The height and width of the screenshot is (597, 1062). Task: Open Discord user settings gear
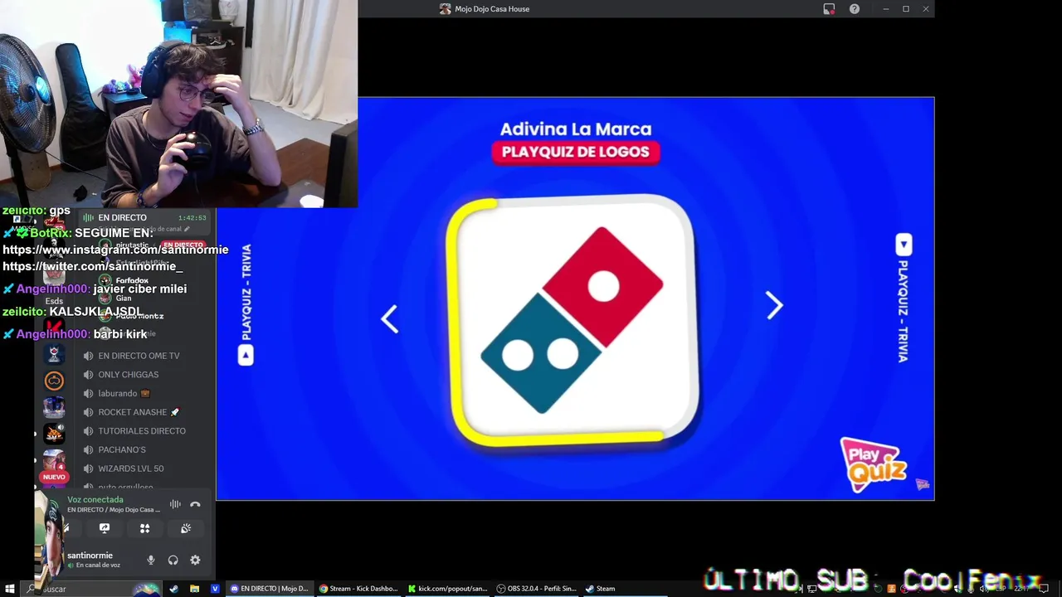coord(195,561)
